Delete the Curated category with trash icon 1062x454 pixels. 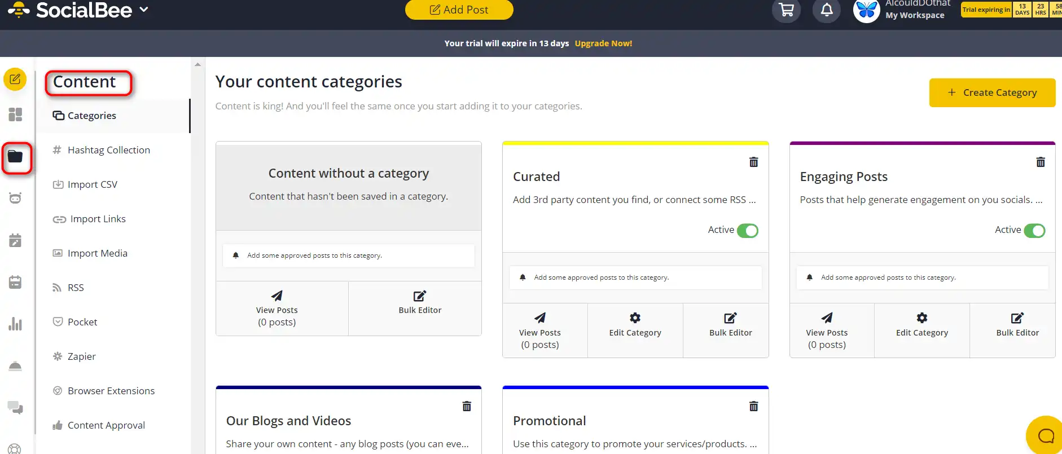click(753, 162)
